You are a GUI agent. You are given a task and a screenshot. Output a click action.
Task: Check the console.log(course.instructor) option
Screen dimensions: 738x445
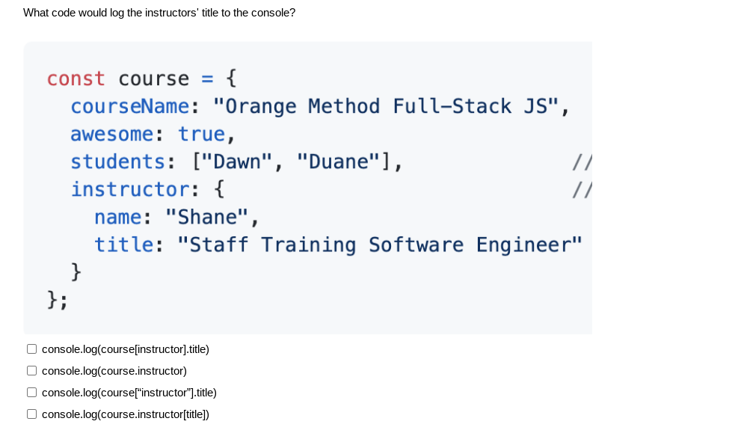coord(31,370)
